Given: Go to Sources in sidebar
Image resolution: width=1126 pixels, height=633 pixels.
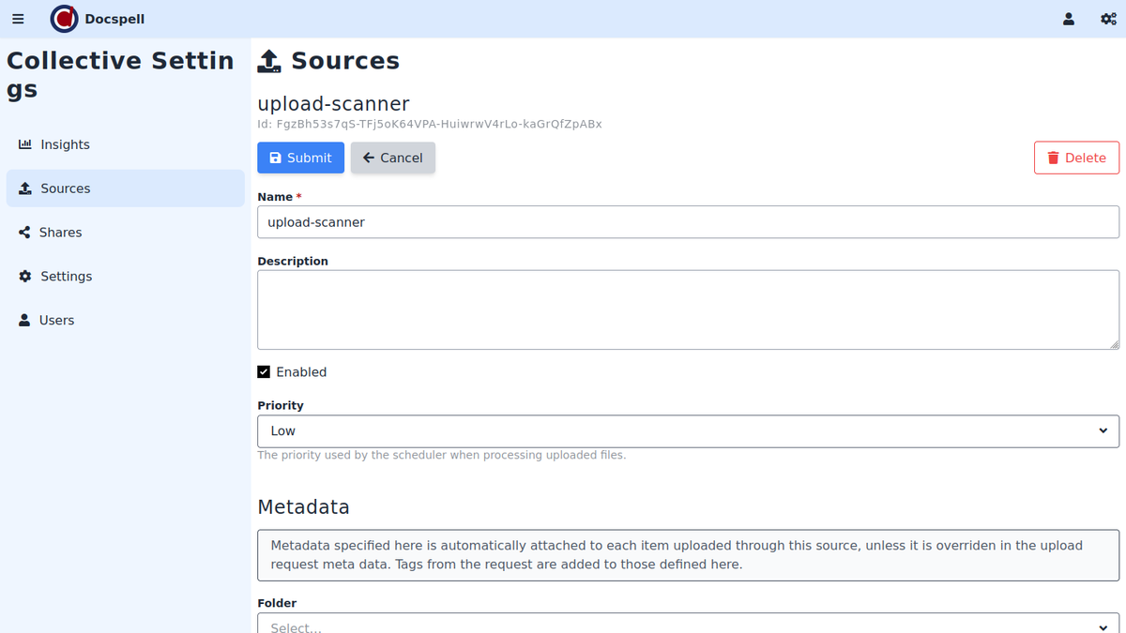Looking at the screenshot, I should coord(65,188).
